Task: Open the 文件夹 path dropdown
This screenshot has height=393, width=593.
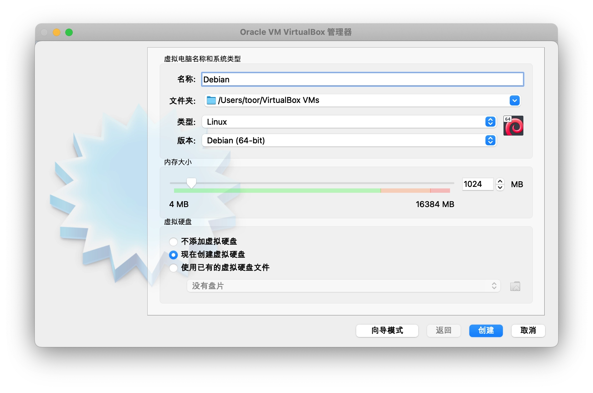Action: tap(514, 100)
